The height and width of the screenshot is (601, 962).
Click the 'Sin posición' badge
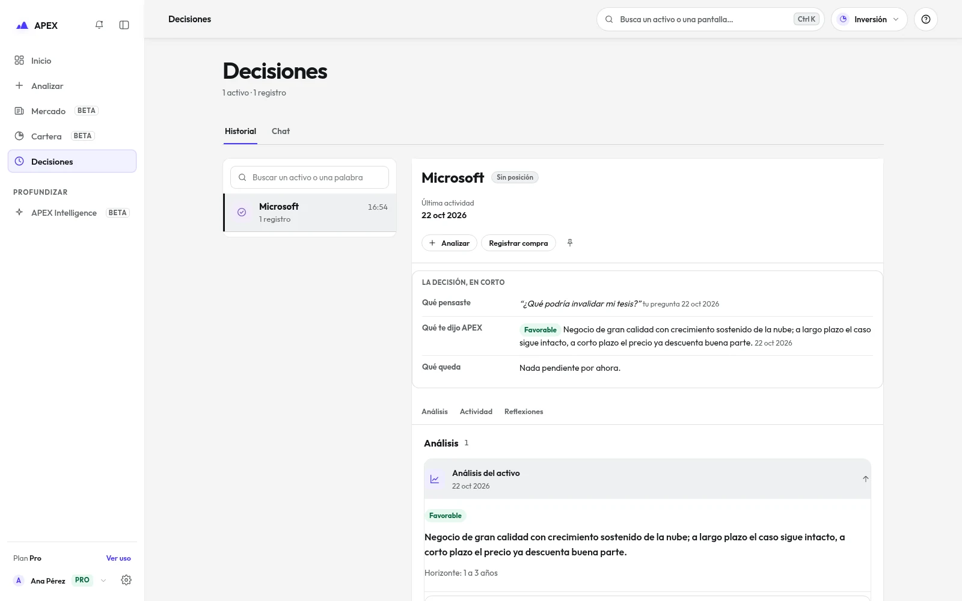pyautogui.click(x=515, y=177)
